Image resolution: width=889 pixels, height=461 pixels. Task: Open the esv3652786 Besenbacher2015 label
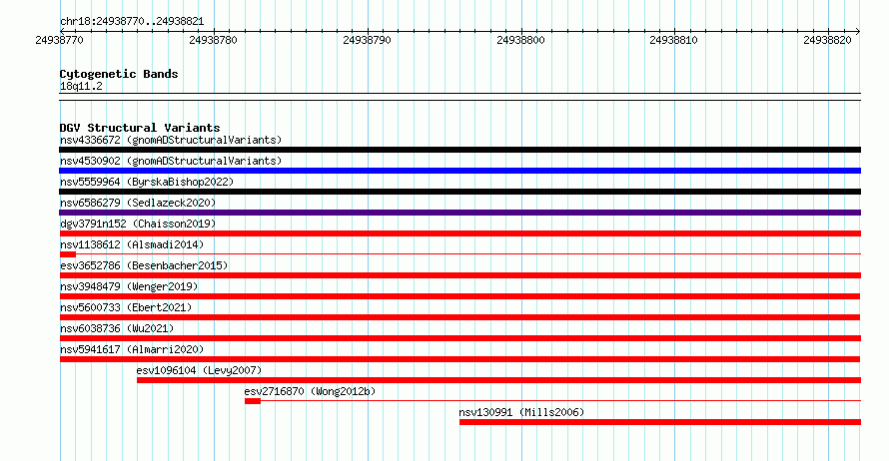144,265
